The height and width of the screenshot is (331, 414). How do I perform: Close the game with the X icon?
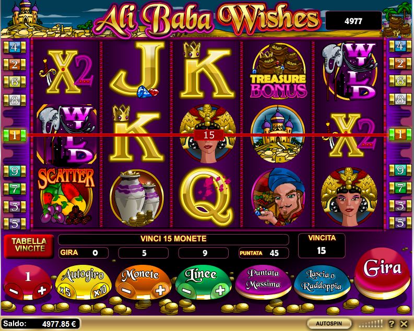pyautogui.click(x=404, y=324)
